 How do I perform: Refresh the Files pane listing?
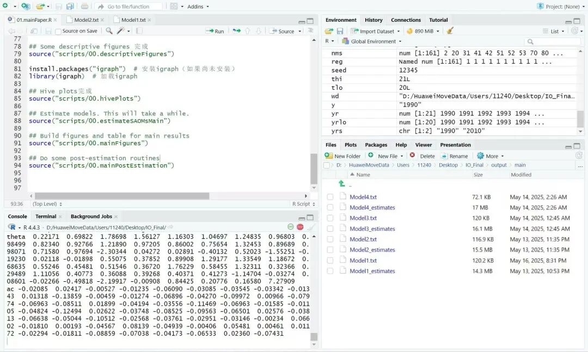click(x=579, y=155)
